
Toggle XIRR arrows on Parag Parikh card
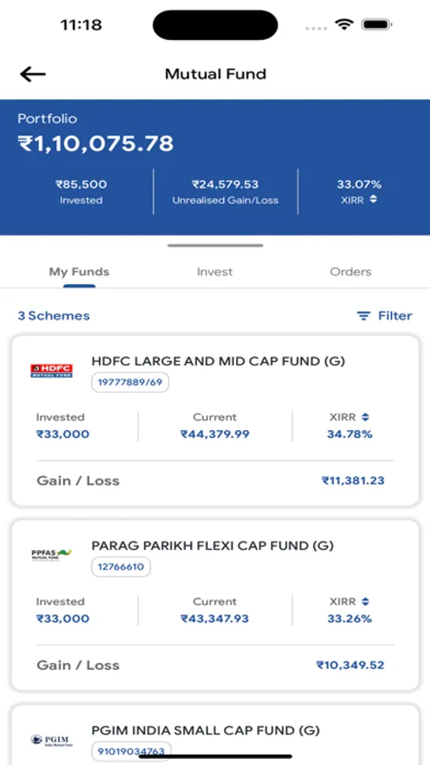click(x=366, y=602)
